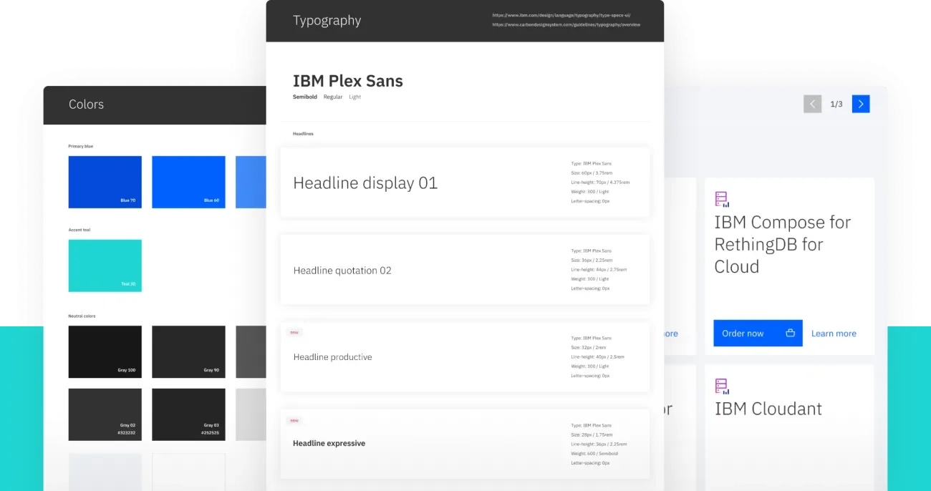The image size is (931, 491).
Task: Pick the Blue 70 color swatch
Action: (105, 183)
